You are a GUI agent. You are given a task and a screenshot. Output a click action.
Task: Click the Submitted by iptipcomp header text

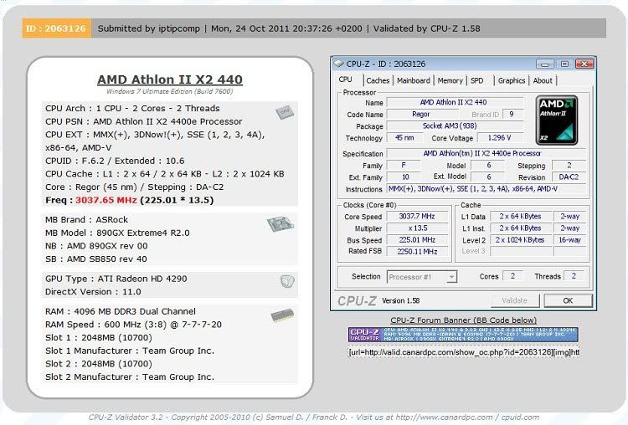pyautogui.click(x=148, y=28)
